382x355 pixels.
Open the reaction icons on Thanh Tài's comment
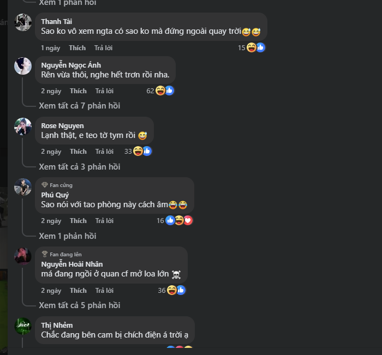coord(255,47)
